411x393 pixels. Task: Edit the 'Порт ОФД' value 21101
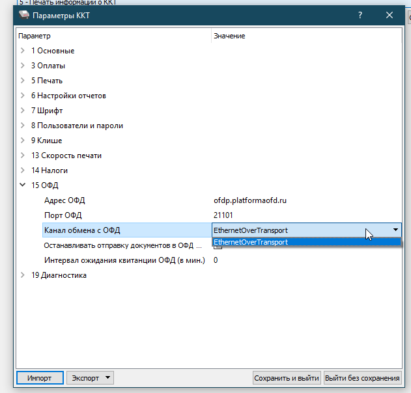tap(306, 215)
